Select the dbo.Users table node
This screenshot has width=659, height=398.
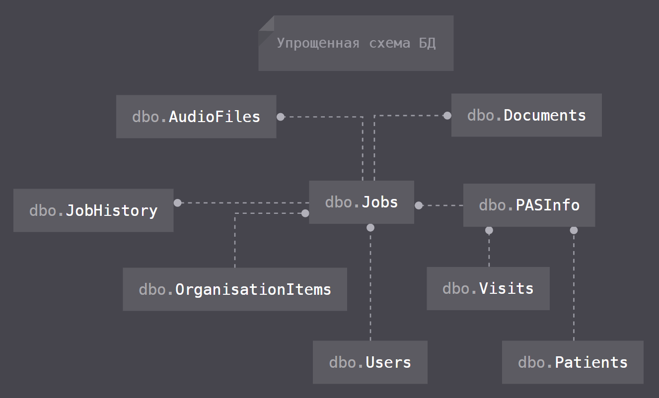[x=370, y=362]
